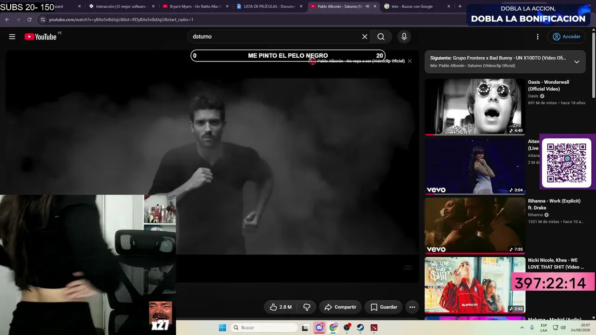The image size is (596, 335).
Task: Open a new browser tab
Action: click(460, 7)
